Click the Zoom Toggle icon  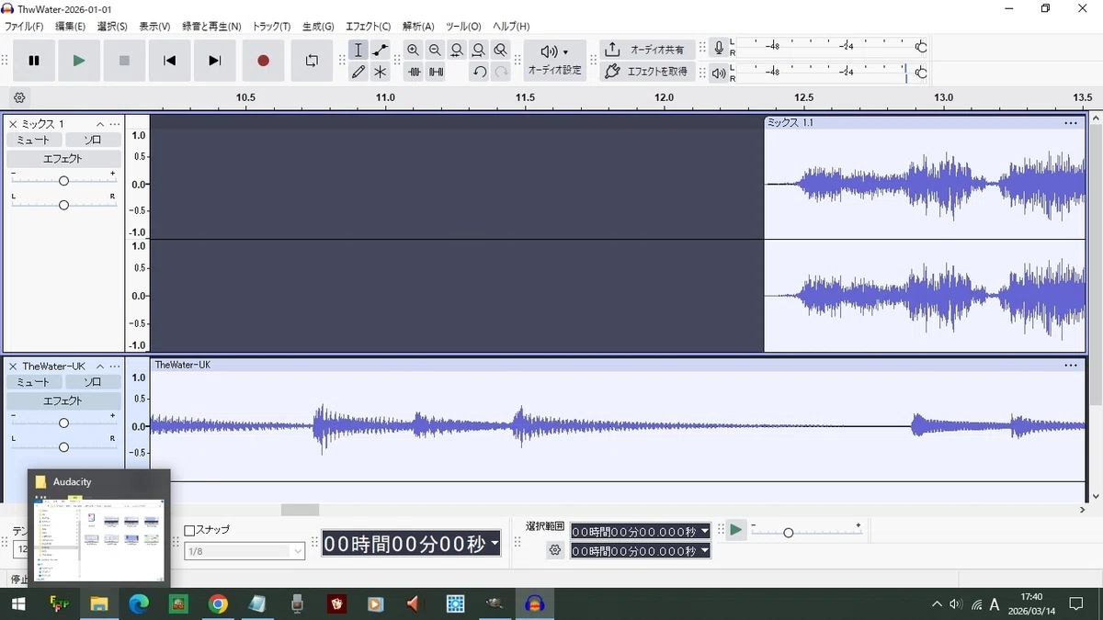[500, 50]
